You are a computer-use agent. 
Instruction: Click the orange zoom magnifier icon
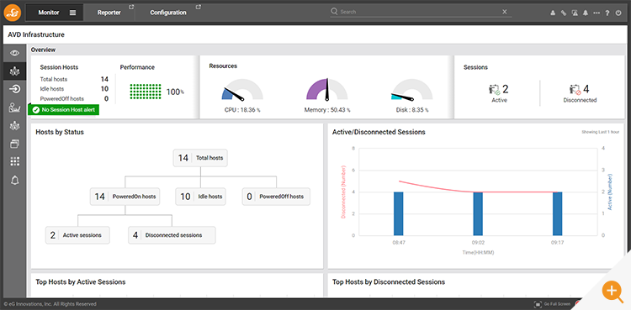612,291
